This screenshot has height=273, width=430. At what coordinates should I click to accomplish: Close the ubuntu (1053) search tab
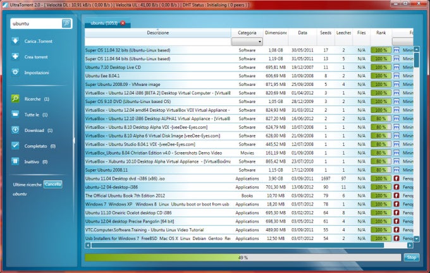coord(123,23)
